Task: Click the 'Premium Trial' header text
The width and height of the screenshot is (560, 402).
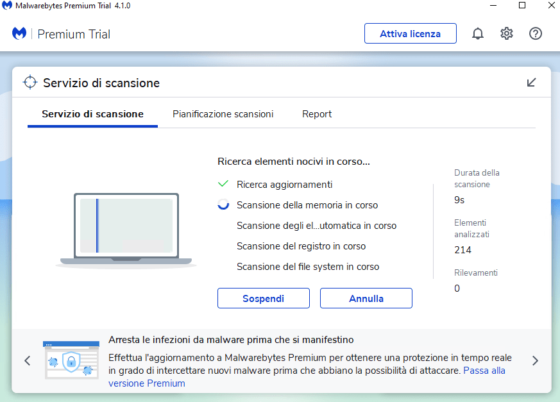Action: pyautogui.click(x=74, y=34)
